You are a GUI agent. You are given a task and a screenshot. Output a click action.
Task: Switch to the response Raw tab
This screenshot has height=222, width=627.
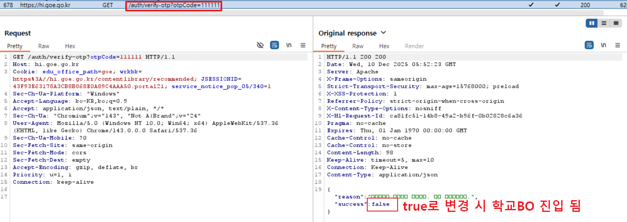[x=358, y=46]
